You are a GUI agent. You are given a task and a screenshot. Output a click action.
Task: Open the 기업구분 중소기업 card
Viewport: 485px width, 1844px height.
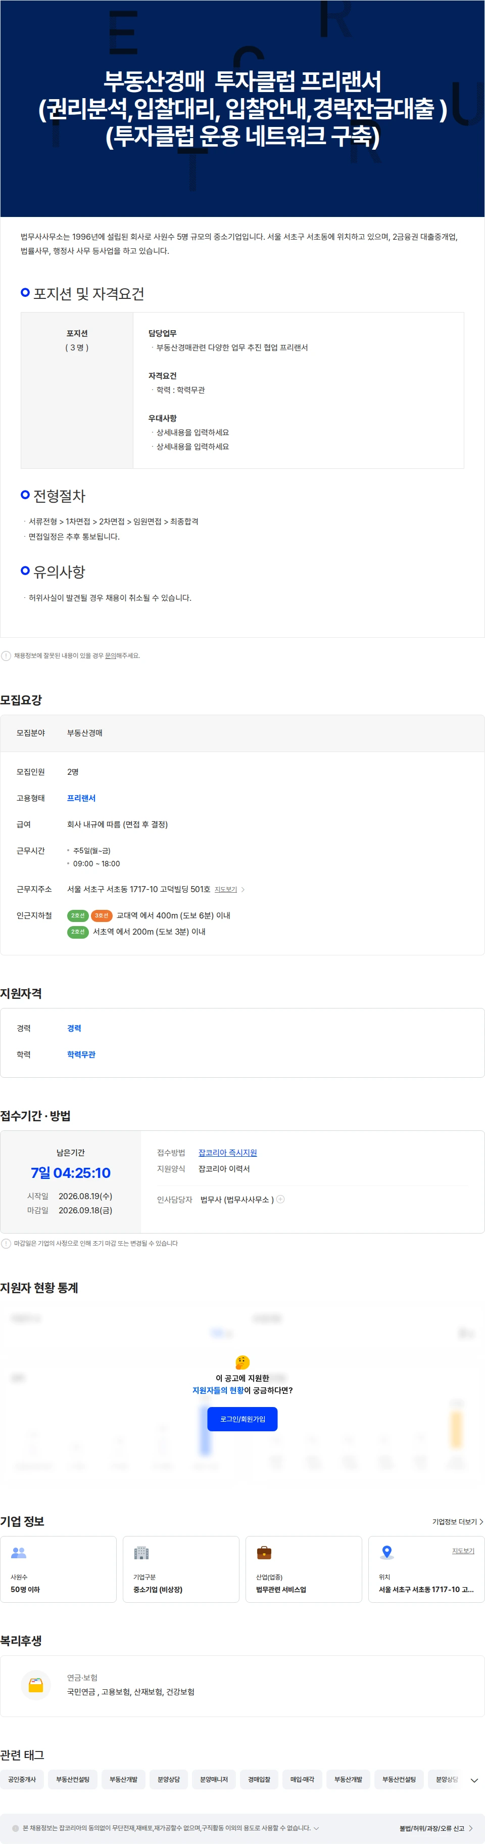(x=181, y=1569)
